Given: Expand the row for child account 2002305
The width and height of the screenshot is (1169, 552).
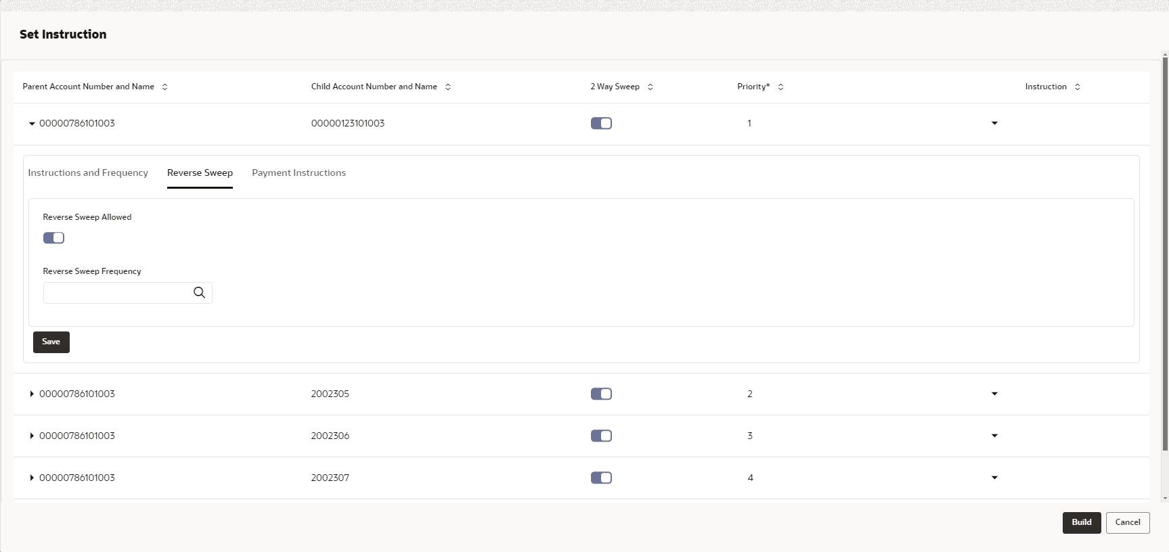Looking at the screenshot, I should tap(32, 394).
